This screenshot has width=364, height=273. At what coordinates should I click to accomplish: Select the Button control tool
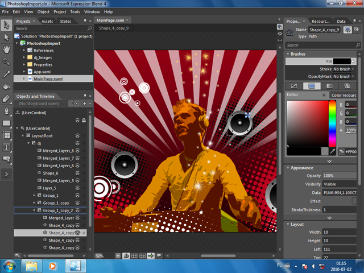pyautogui.click(x=6, y=159)
